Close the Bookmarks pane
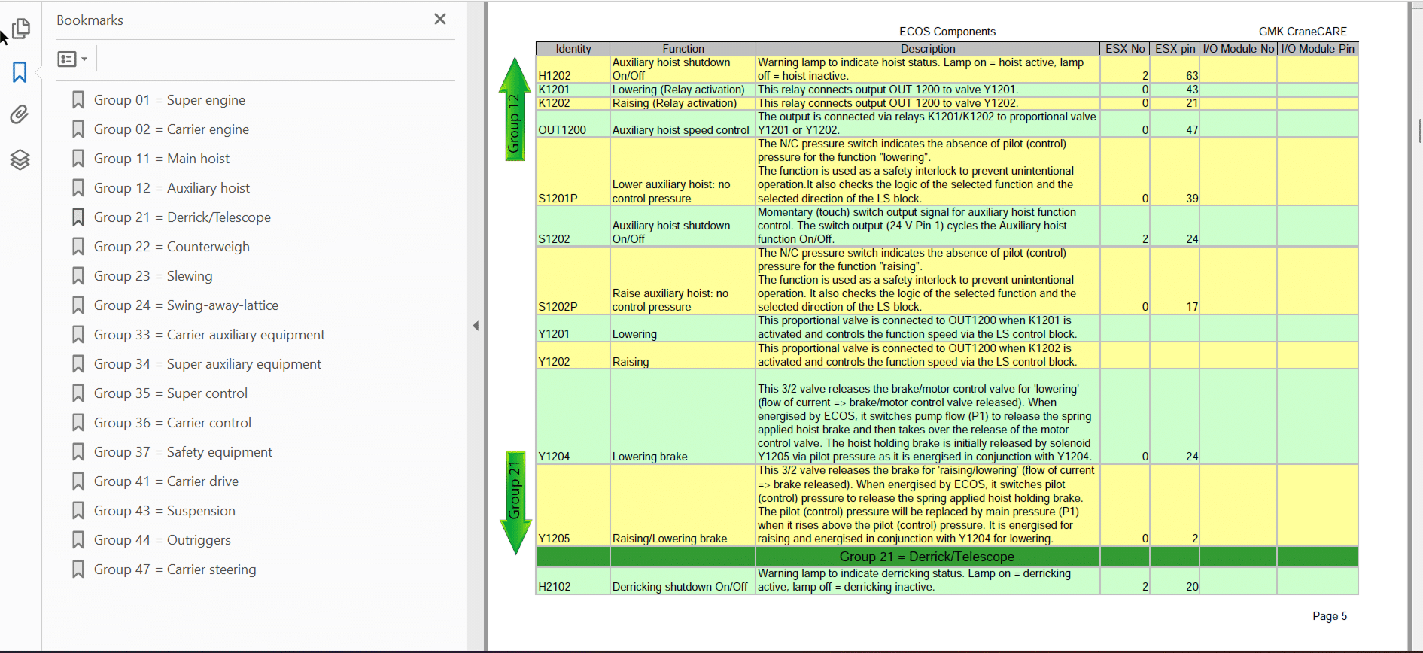The width and height of the screenshot is (1423, 653). click(x=440, y=20)
